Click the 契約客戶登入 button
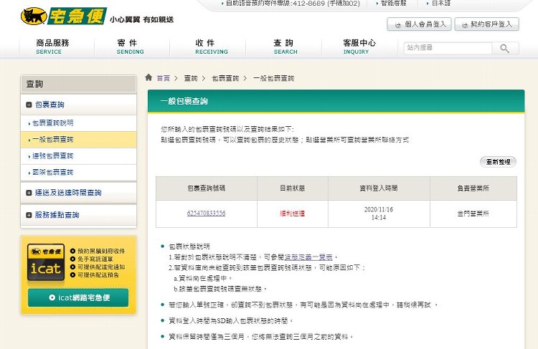538x349 pixels. tap(486, 24)
